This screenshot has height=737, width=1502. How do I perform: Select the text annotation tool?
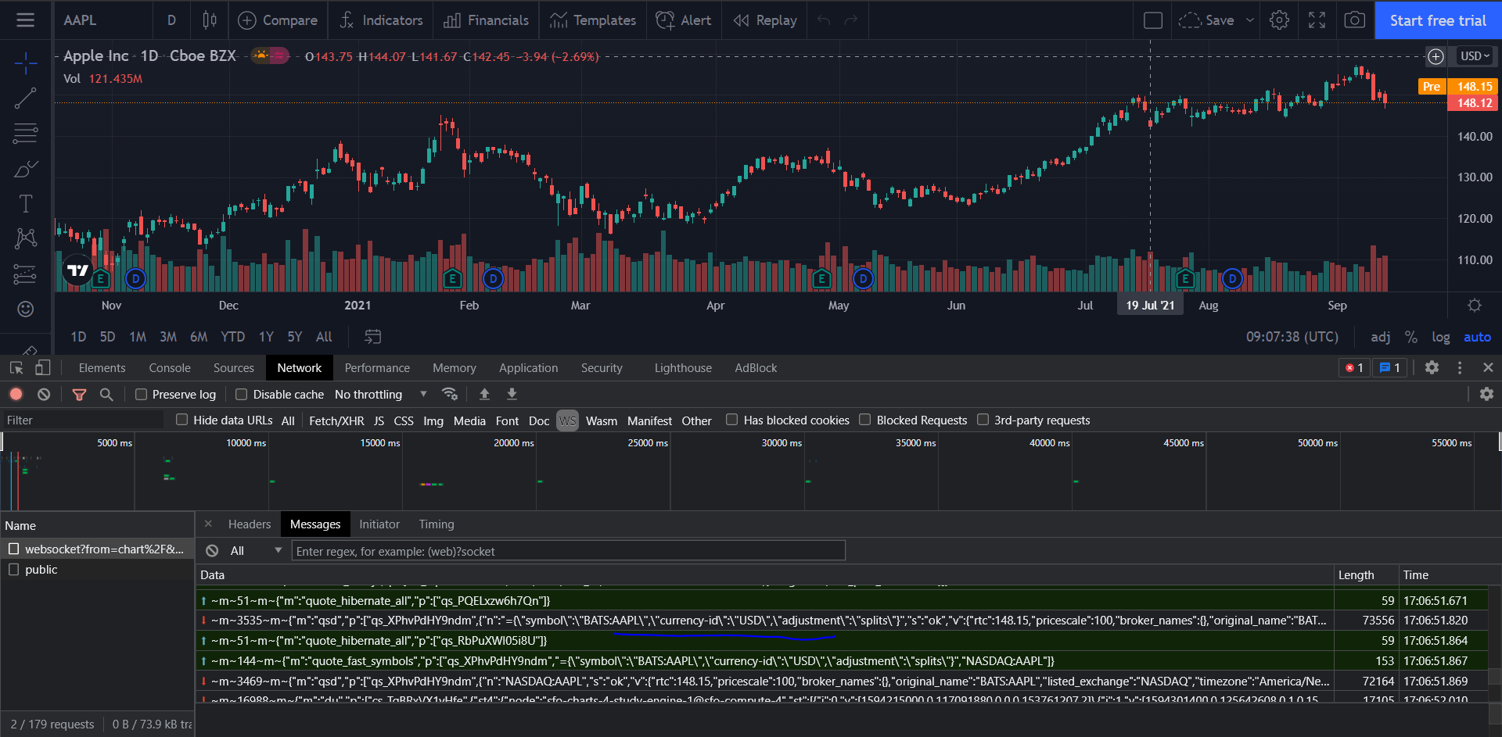click(26, 203)
